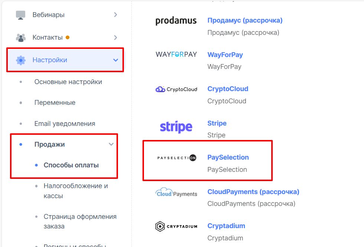Open Email уведомления menu item
The height and width of the screenshot is (247, 364).
point(65,124)
